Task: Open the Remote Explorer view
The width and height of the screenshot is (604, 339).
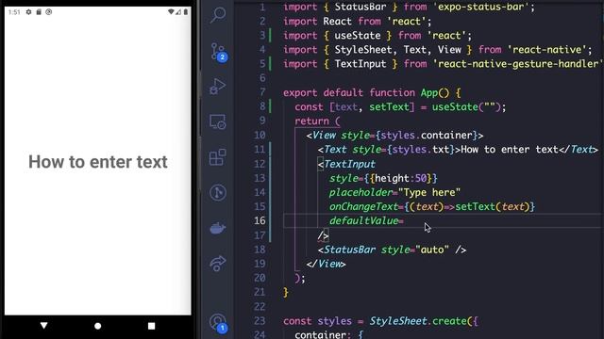Action: (x=218, y=121)
